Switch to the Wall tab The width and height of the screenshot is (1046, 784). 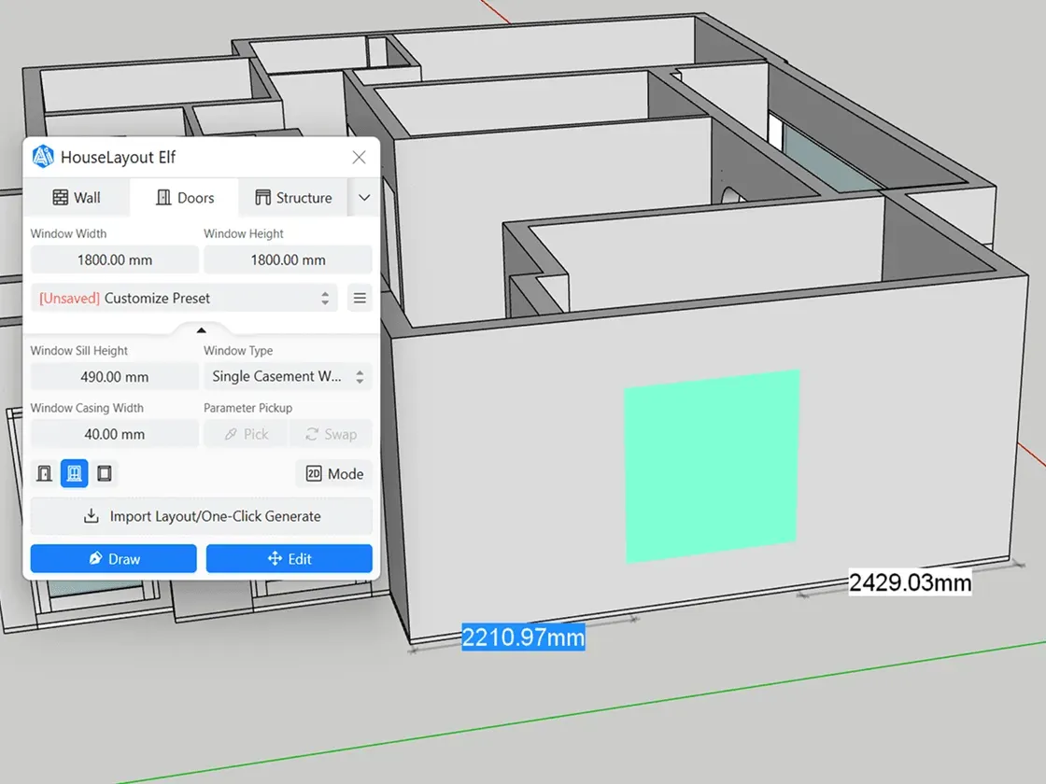point(77,198)
